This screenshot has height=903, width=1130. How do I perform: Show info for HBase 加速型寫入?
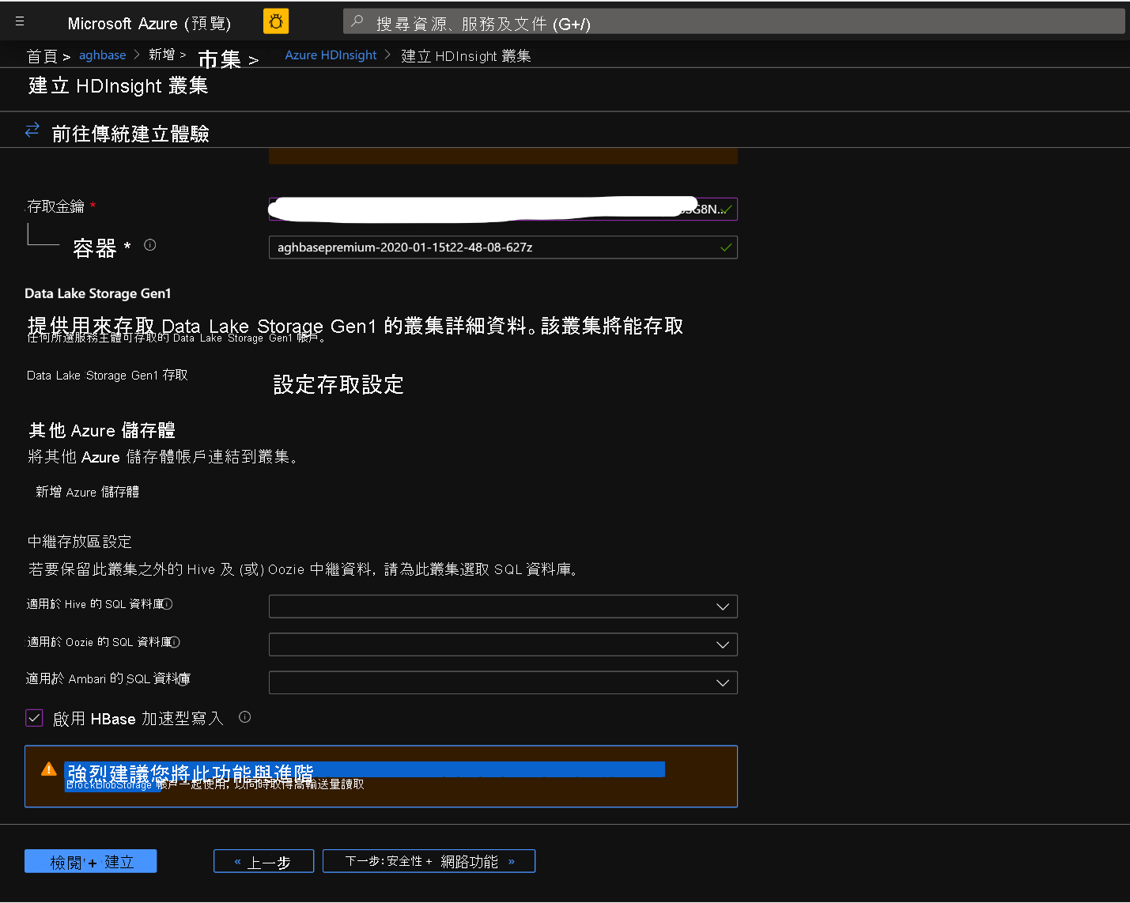pos(245,717)
